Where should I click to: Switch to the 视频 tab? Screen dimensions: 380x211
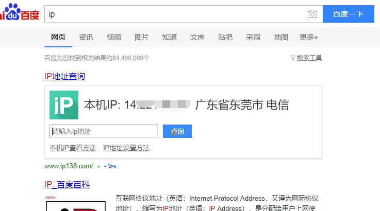(x=114, y=37)
